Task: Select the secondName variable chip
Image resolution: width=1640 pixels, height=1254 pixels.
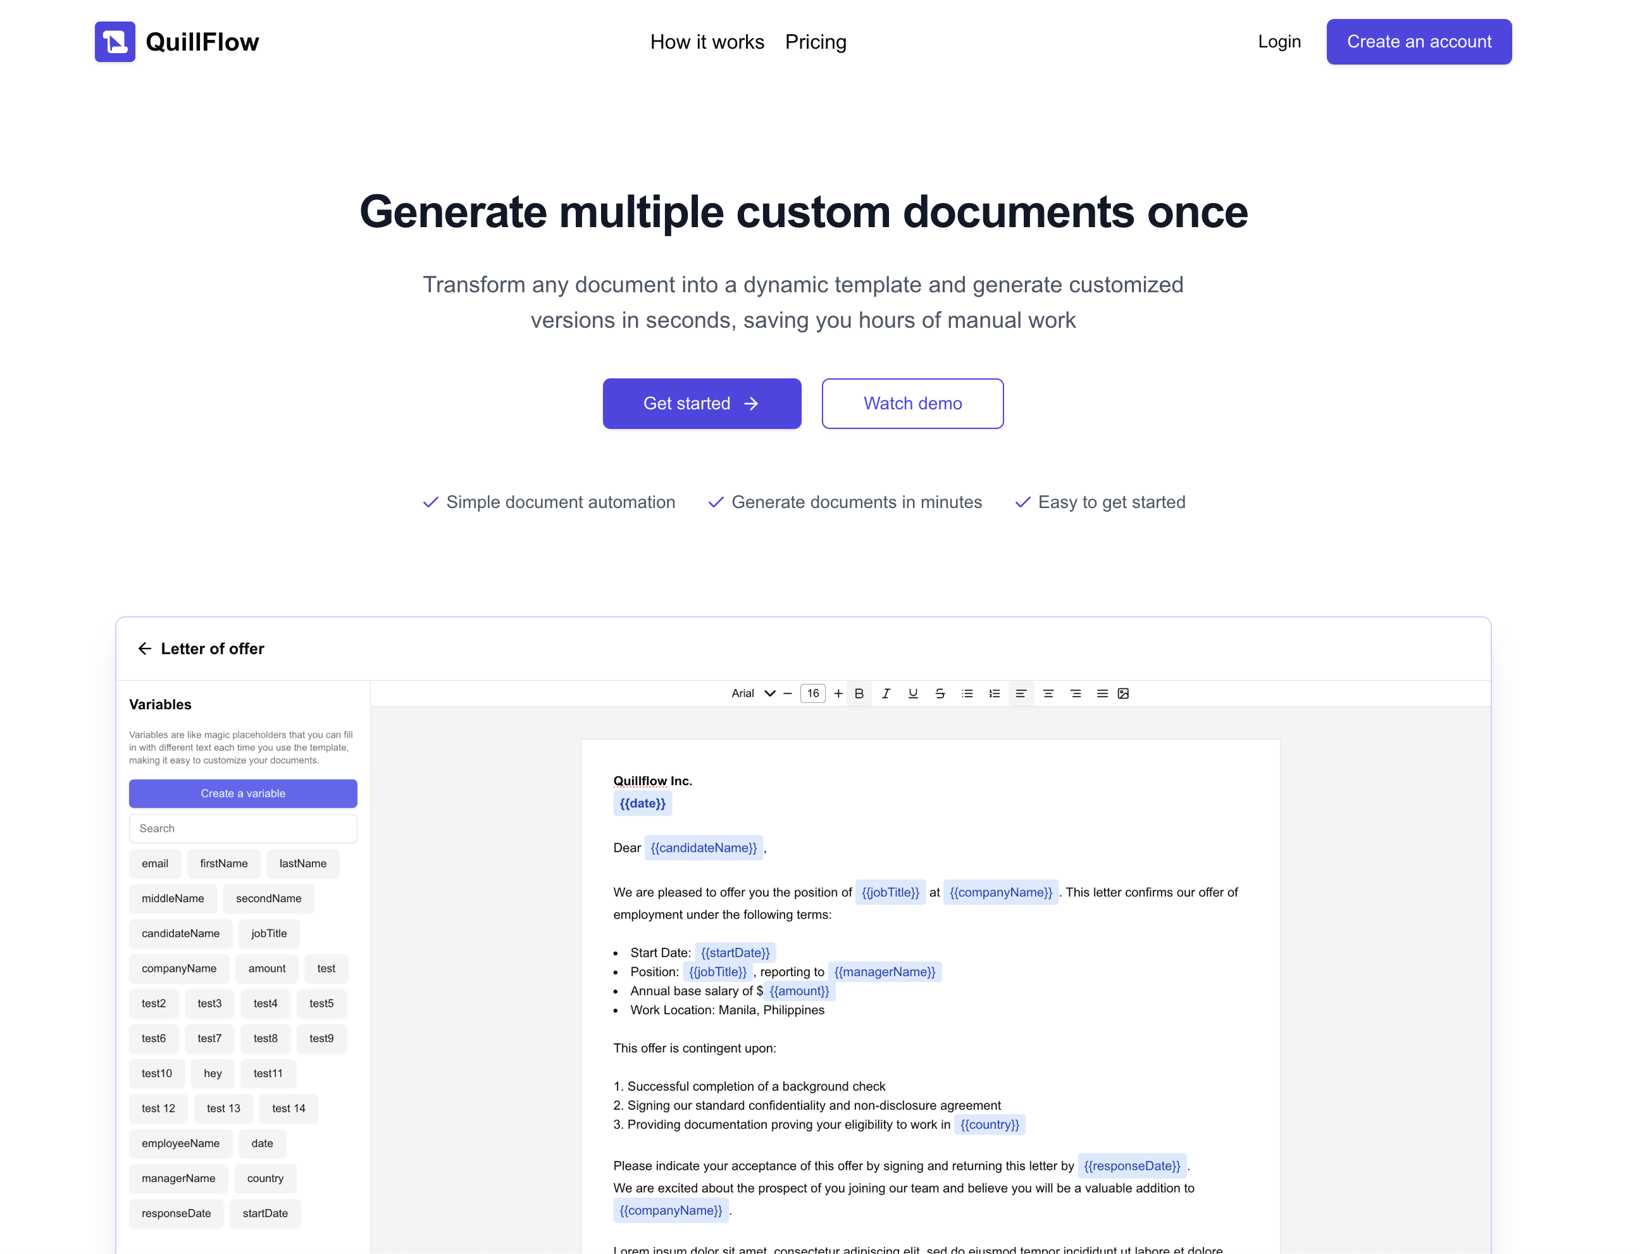Action: 269,898
